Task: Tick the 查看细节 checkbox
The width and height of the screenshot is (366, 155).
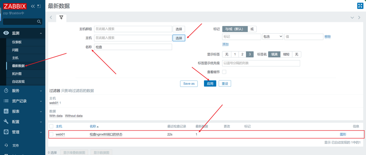Action: tap(224, 72)
